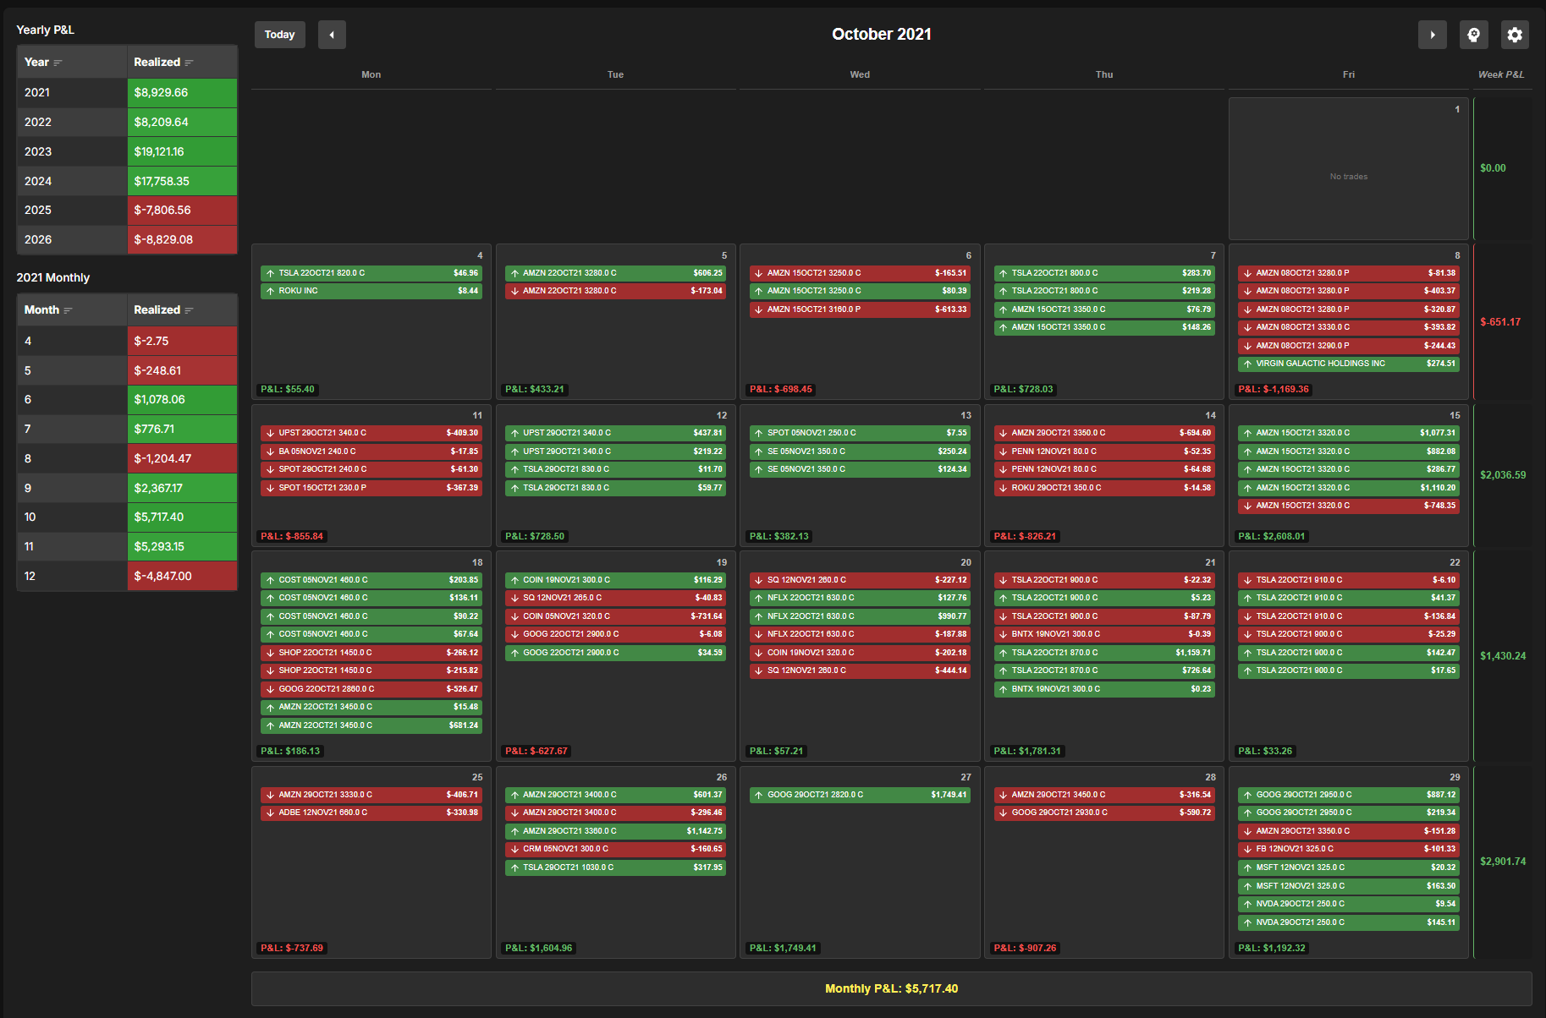The width and height of the screenshot is (1546, 1018).
Task: Advance to the next month
Action: click(x=1432, y=35)
